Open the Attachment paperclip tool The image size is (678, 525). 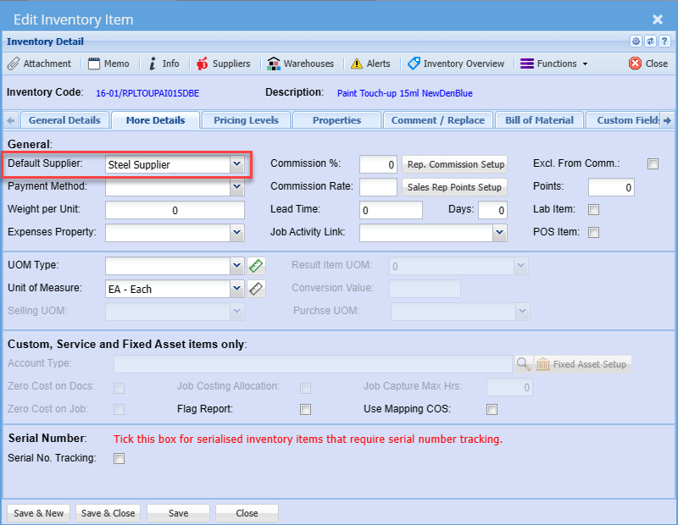(x=40, y=64)
